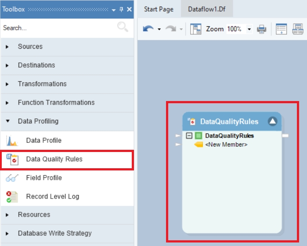The image size is (307, 246).
Task: Click the DataQualityRules object title bar
Action: 232,121
